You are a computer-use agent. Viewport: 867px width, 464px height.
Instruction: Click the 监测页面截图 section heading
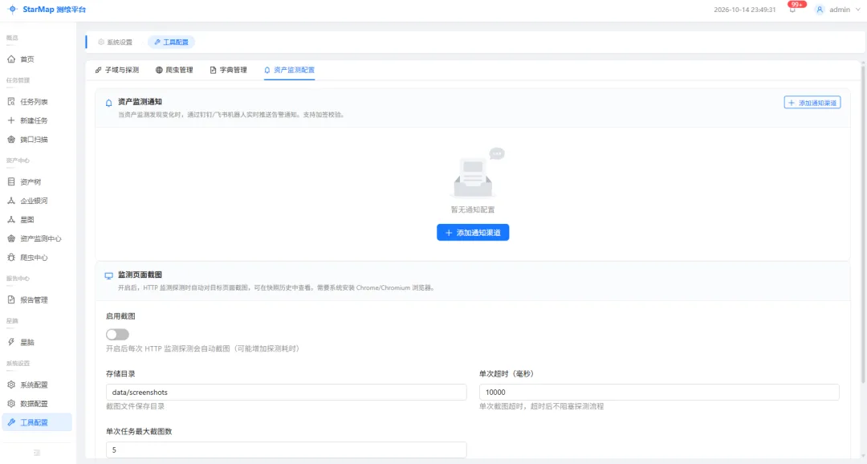[140, 275]
